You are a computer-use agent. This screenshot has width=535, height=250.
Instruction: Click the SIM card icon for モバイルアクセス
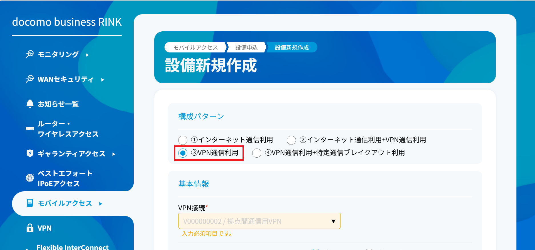(x=30, y=203)
